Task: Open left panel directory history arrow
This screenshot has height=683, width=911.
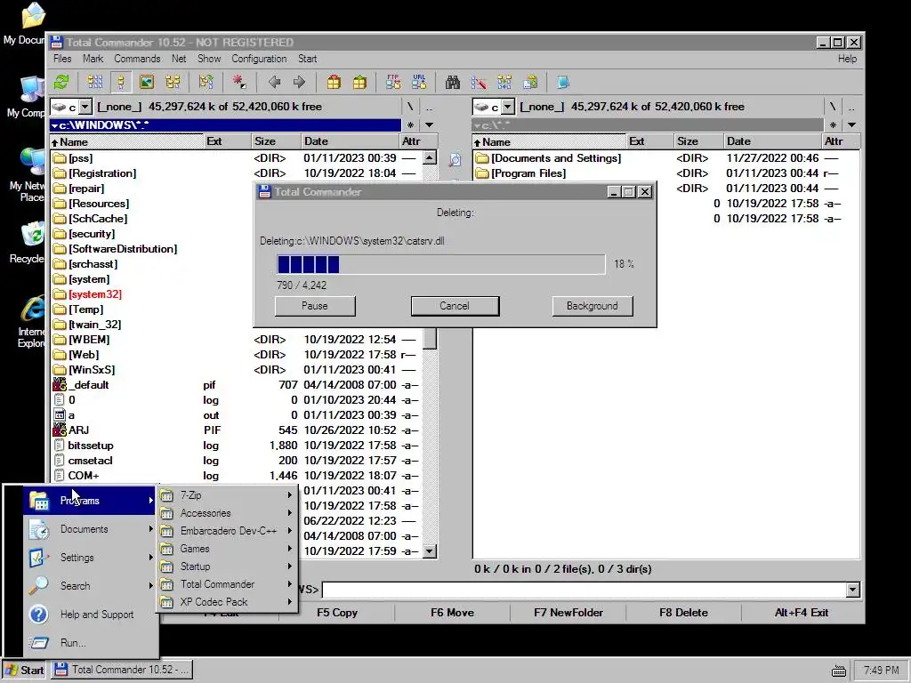Action: [x=430, y=125]
